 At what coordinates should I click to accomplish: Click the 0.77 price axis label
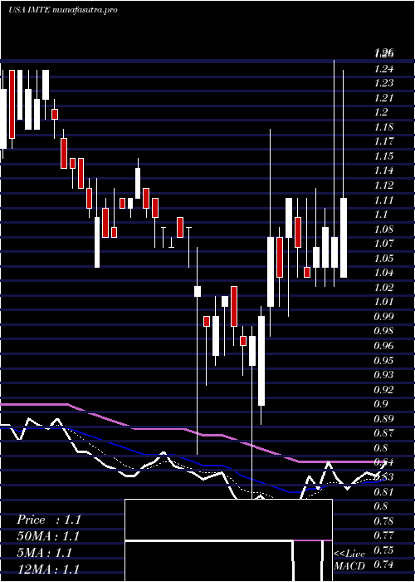383,536
